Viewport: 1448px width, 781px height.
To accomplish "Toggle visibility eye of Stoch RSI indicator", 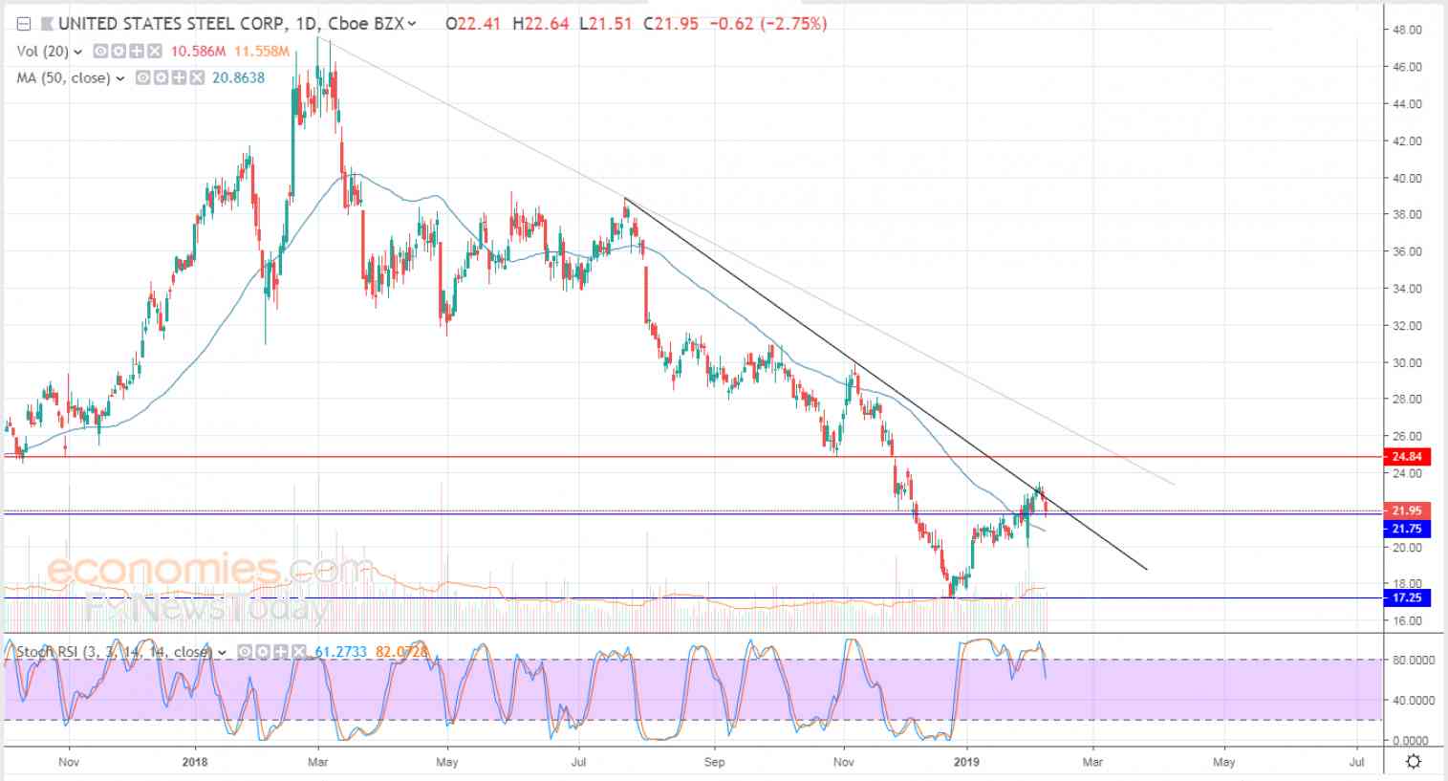I will (x=245, y=652).
